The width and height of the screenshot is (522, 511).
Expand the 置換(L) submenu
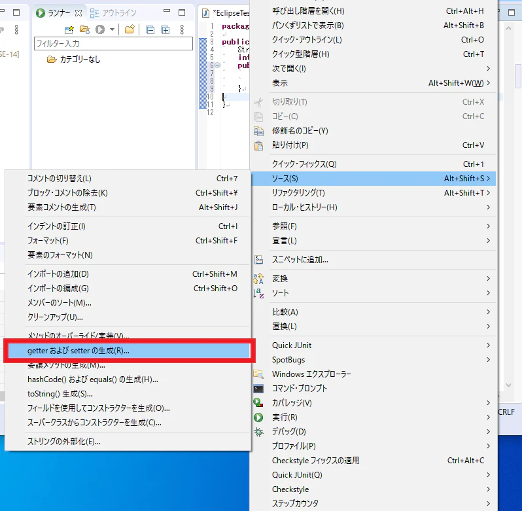[374, 326]
